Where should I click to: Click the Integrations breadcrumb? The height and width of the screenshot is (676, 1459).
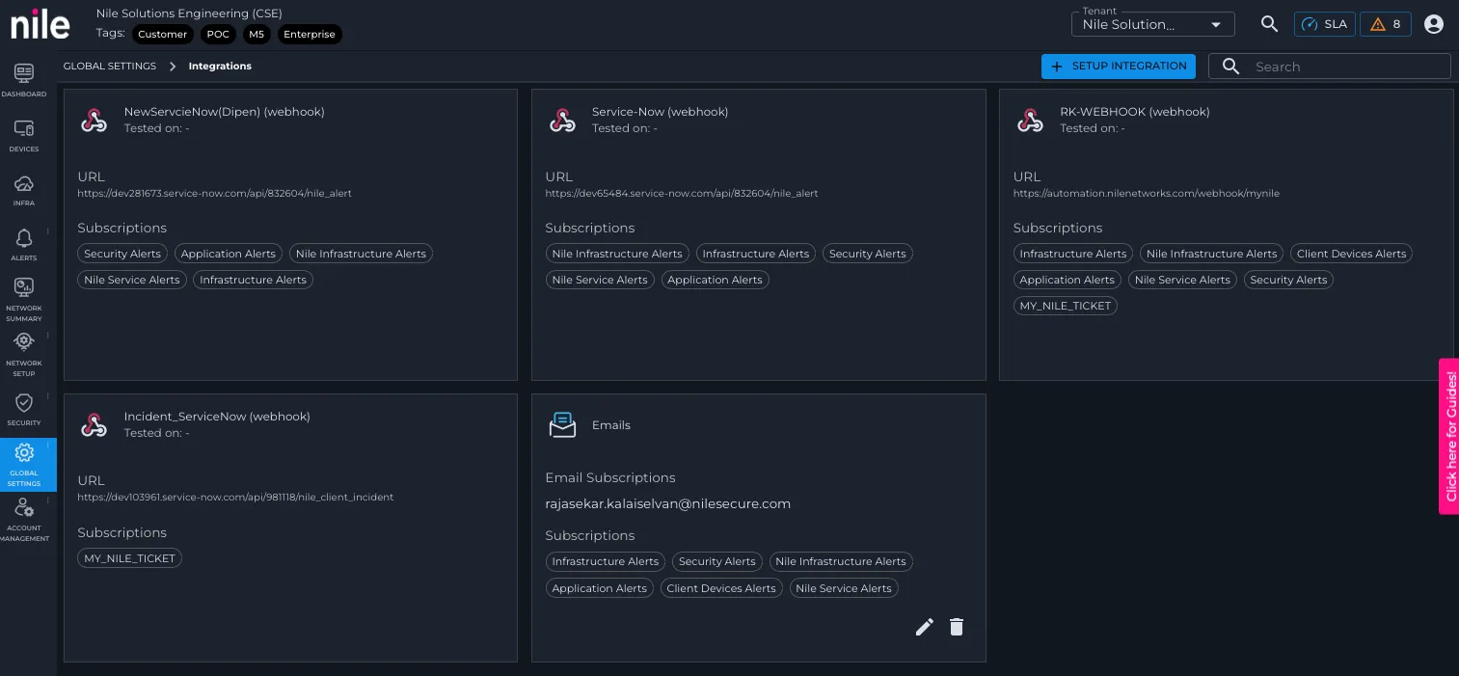click(220, 67)
